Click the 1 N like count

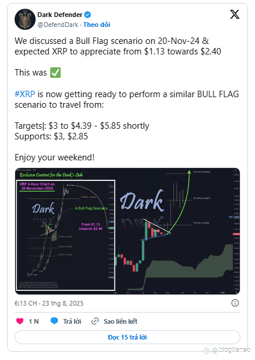coord(34,321)
